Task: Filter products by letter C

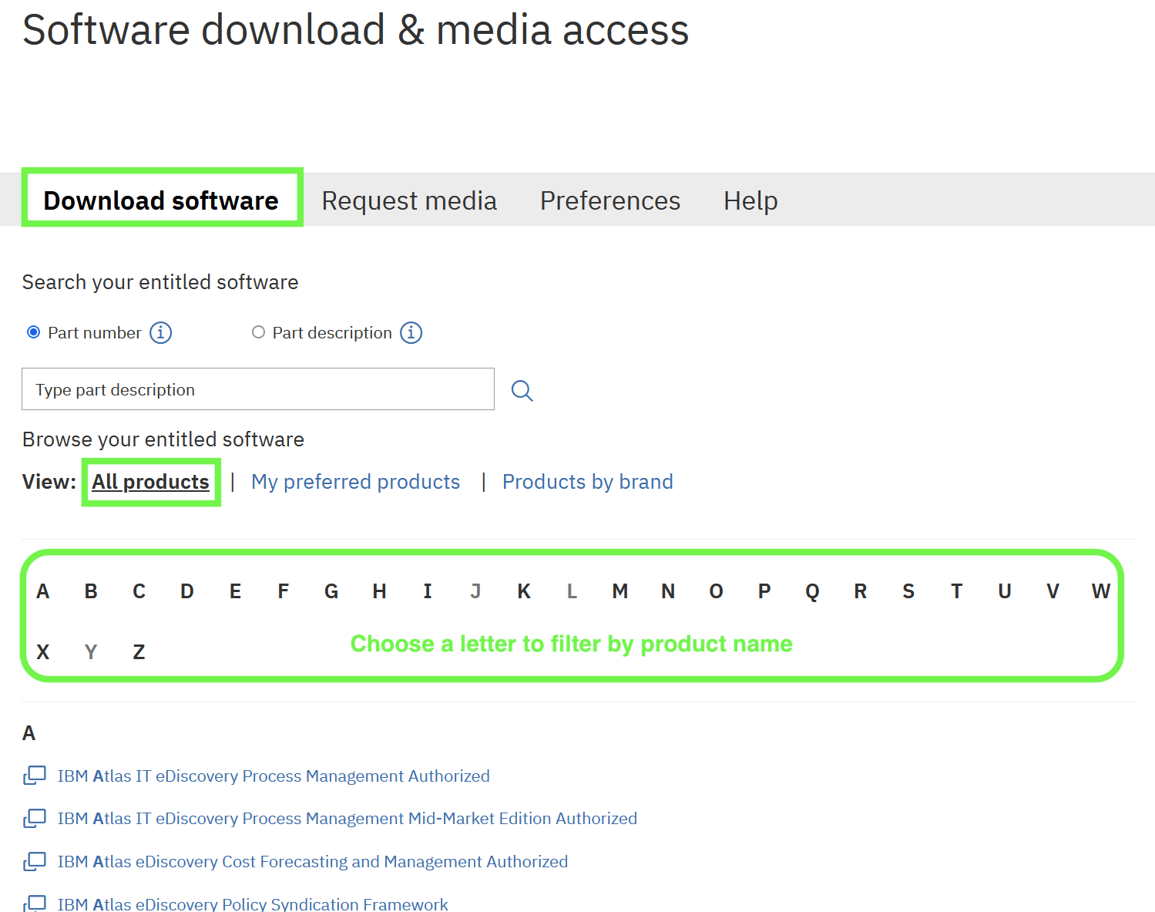Action: click(x=139, y=591)
